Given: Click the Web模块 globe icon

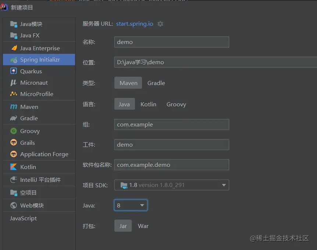Looking at the screenshot, I should click(x=14, y=206).
